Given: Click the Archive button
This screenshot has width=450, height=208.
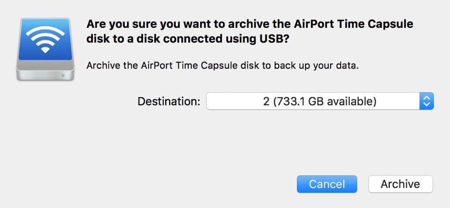Looking at the screenshot, I should click(x=400, y=184).
